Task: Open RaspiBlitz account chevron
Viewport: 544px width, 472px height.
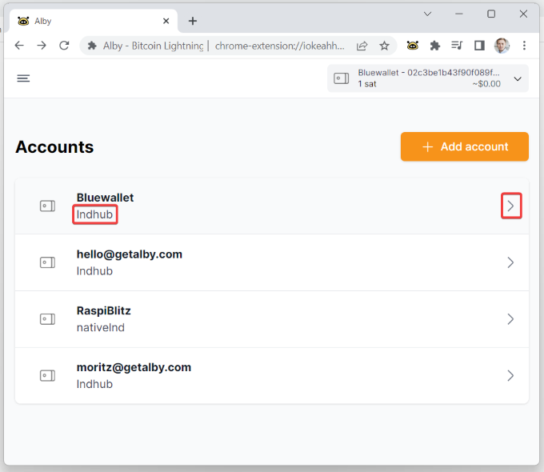Action: tap(510, 319)
